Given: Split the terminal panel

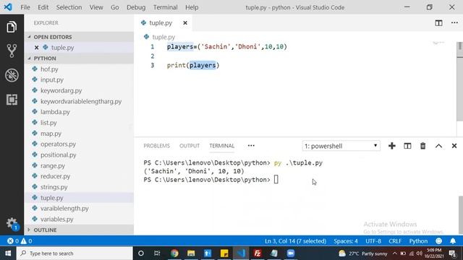Looking at the screenshot, I should tap(407, 146).
